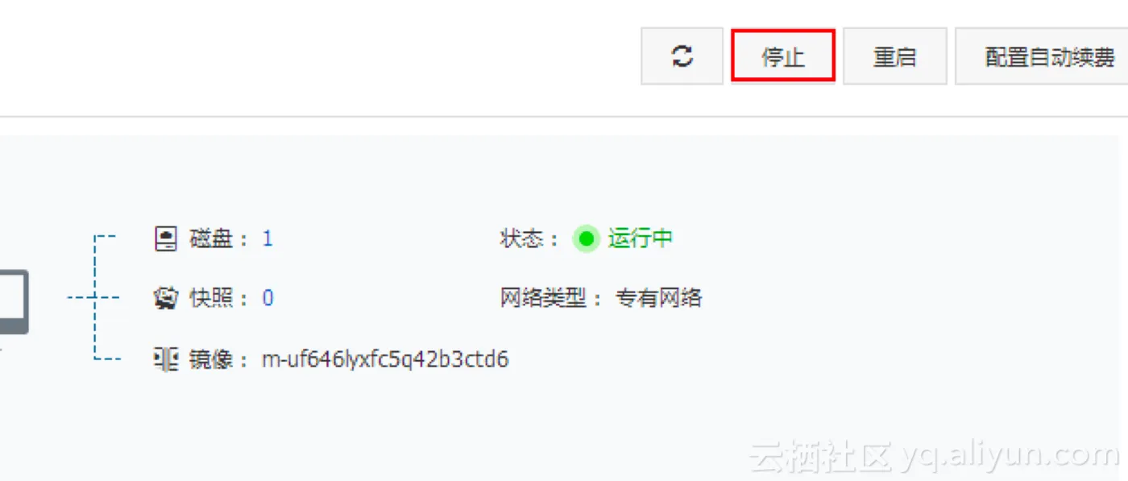This screenshot has height=481, width=1128.
Task: Click the 云栖社区 yq.aliyun.com watermark
Action: click(935, 456)
